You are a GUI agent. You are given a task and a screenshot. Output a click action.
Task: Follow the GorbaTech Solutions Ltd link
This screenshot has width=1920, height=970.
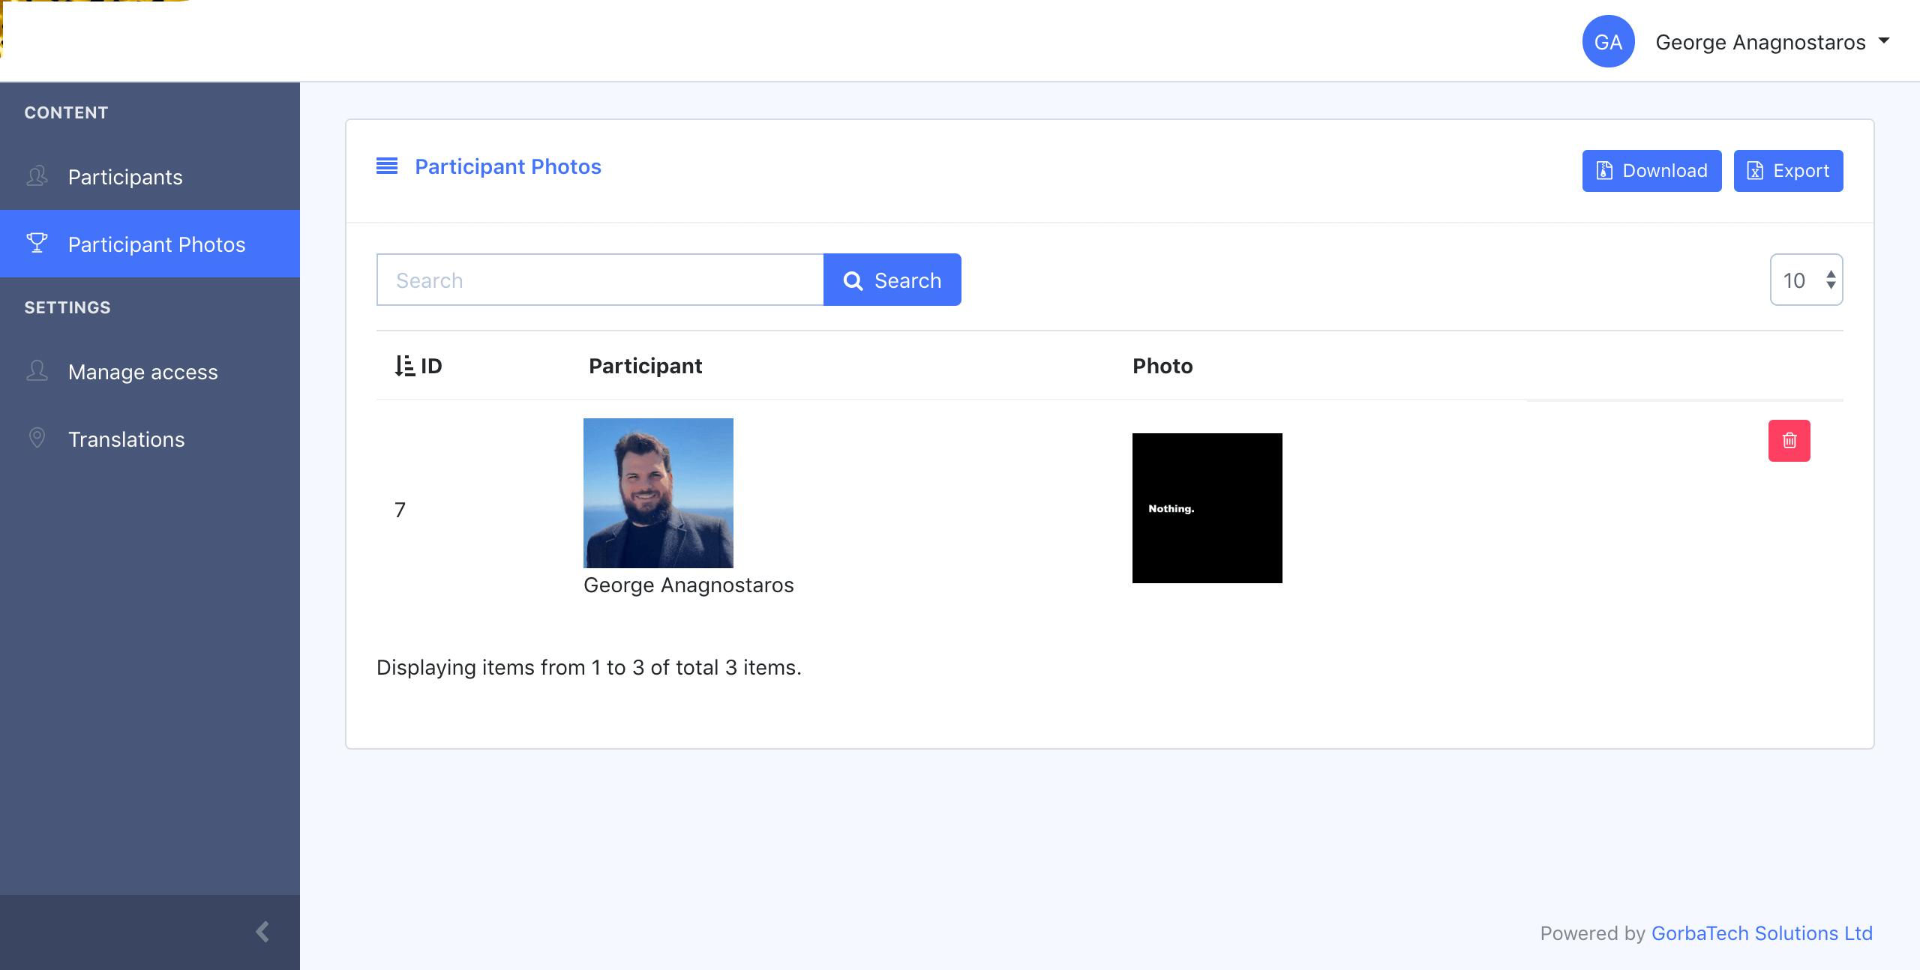1762,933
